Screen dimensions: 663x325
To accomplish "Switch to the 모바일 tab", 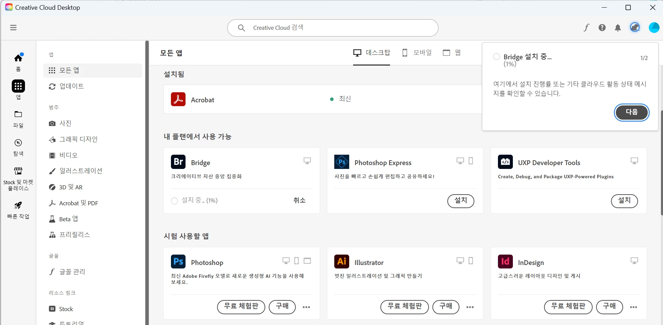I will click(x=417, y=53).
